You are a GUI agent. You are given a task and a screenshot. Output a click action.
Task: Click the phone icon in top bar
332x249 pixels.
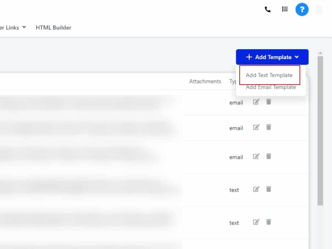(267, 10)
